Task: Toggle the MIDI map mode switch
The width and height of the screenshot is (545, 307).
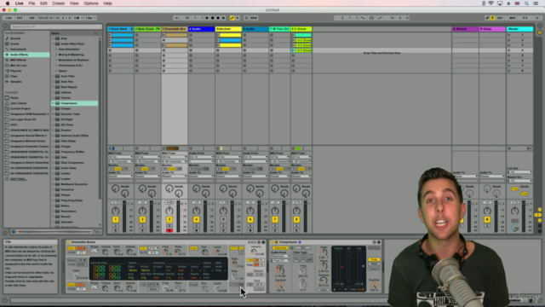Action: (x=513, y=18)
